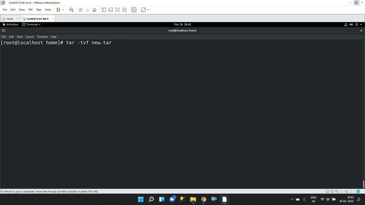Screen dimensions: 365x205
Task: Toggle the thumbnail bar icon in VMware toolbar
Action: coord(111,10)
